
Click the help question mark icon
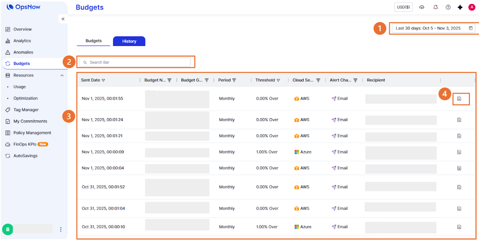point(448,7)
